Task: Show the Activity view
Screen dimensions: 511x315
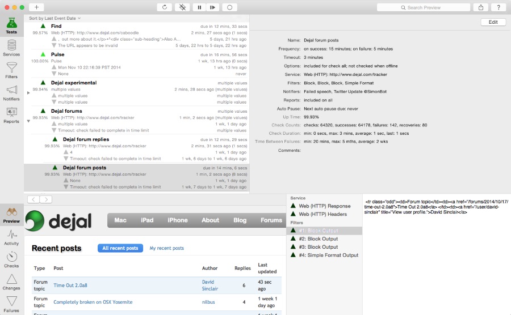Action: tap(11, 237)
